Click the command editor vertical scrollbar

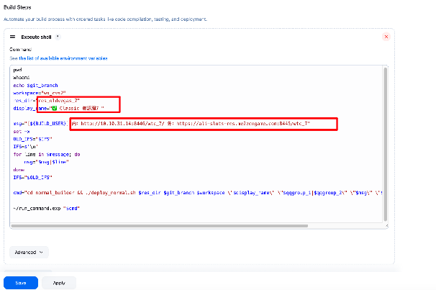pyautogui.click(x=386, y=144)
